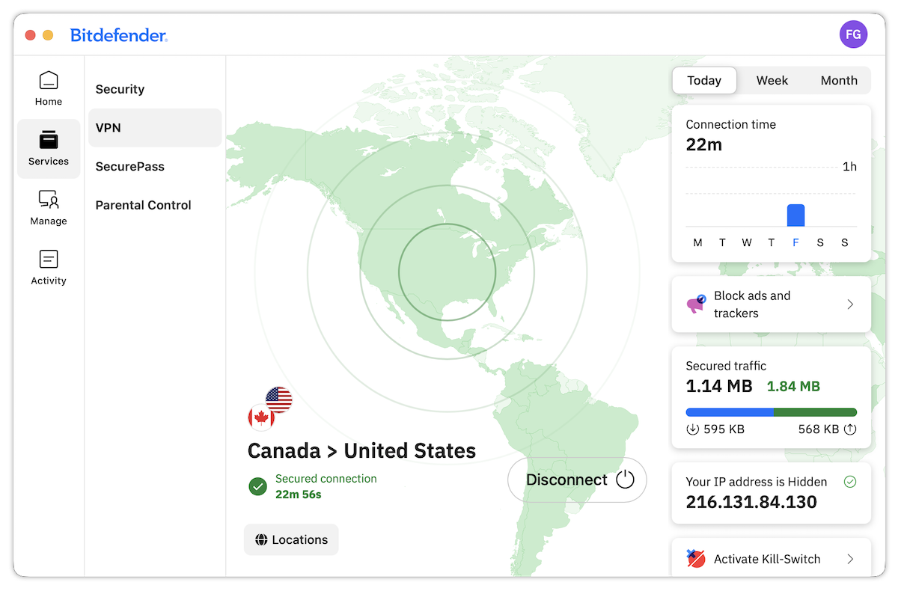This screenshot has height=591, width=898.
Task: Click the download arrow icon beside 595 KB
Action: tap(691, 429)
